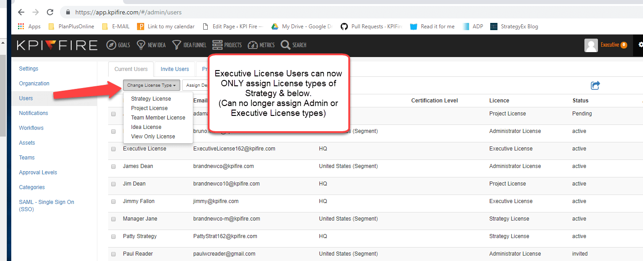643x261 pixels.
Task: Open the Idea Funnel view
Action: point(189,45)
